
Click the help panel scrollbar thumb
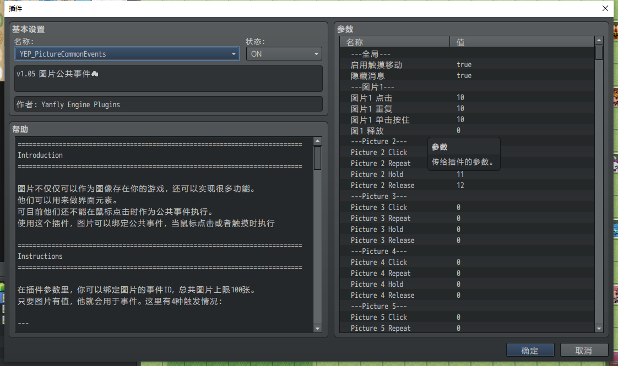[318, 158]
